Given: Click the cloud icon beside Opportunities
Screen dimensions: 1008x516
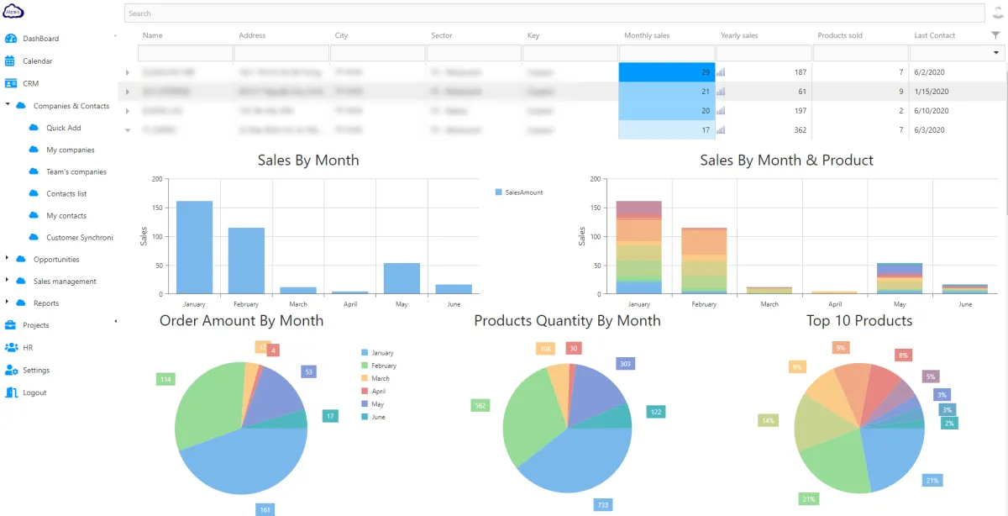Looking at the screenshot, I should point(21,259).
